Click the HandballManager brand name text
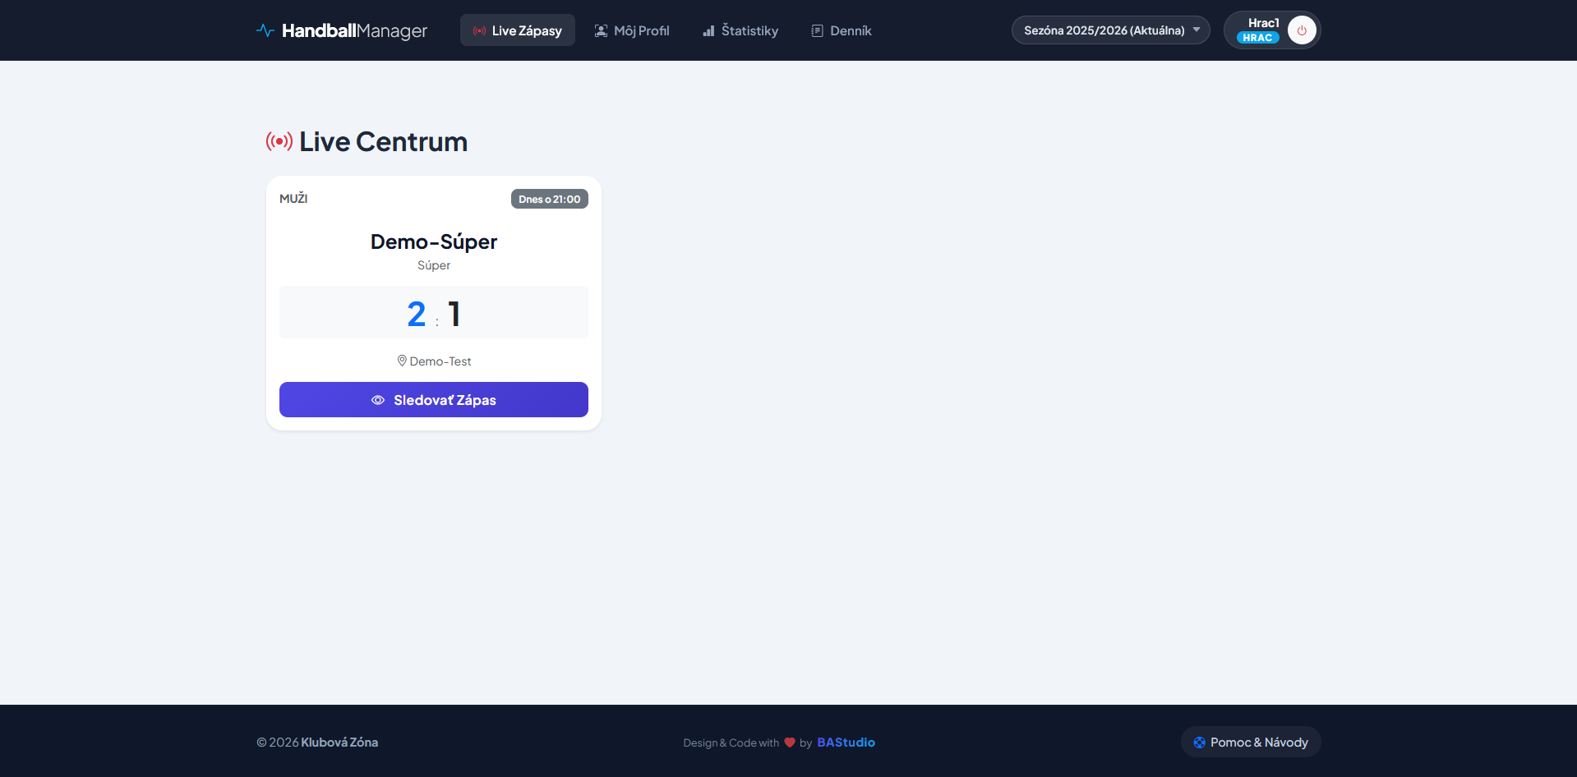The height and width of the screenshot is (777, 1577). [x=354, y=30]
